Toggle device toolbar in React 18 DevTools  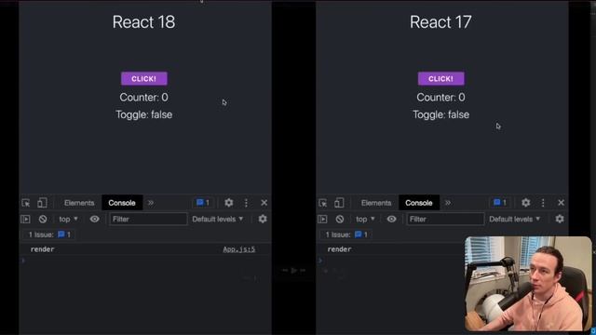click(42, 203)
